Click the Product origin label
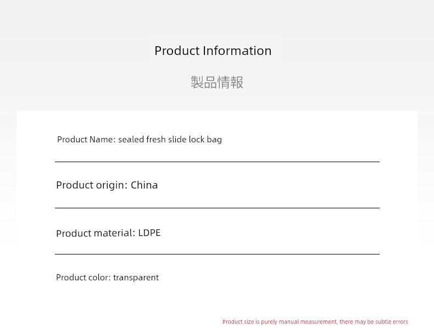Screen dimensions: 434x332 [92, 185]
